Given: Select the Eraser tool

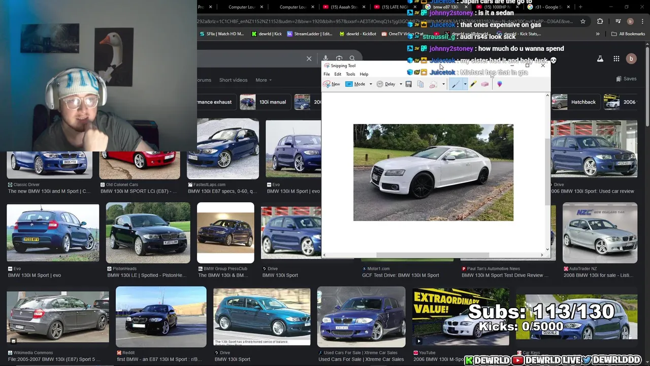Looking at the screenshot, I should (485, 84).
